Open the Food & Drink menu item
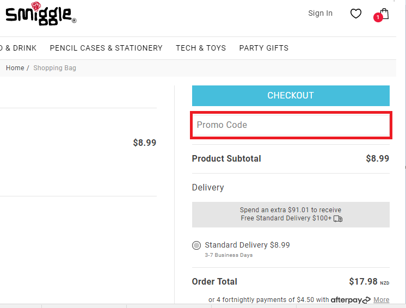This screenshot has width=406, height=308. click(x=18, y=48)
